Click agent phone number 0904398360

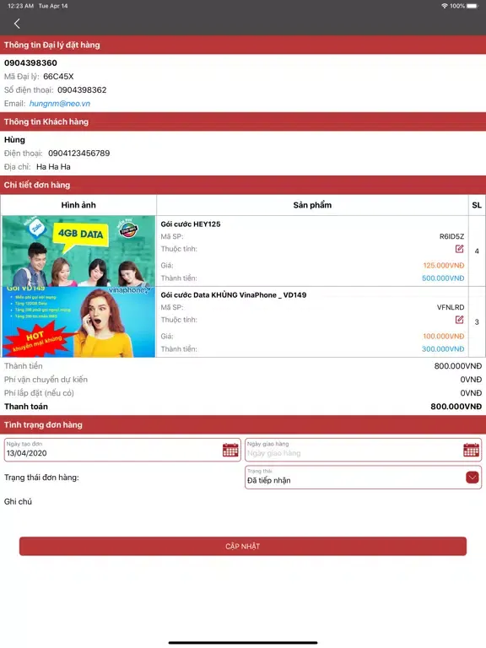click(30, 63)
